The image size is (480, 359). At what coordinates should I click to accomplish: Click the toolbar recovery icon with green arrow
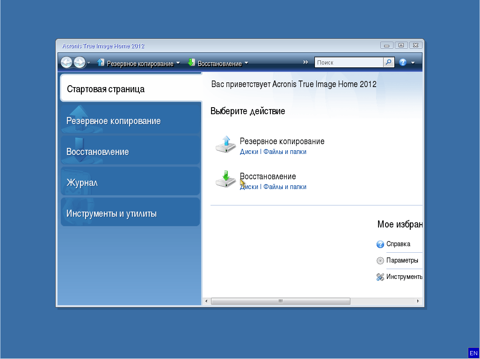[191, 63]
